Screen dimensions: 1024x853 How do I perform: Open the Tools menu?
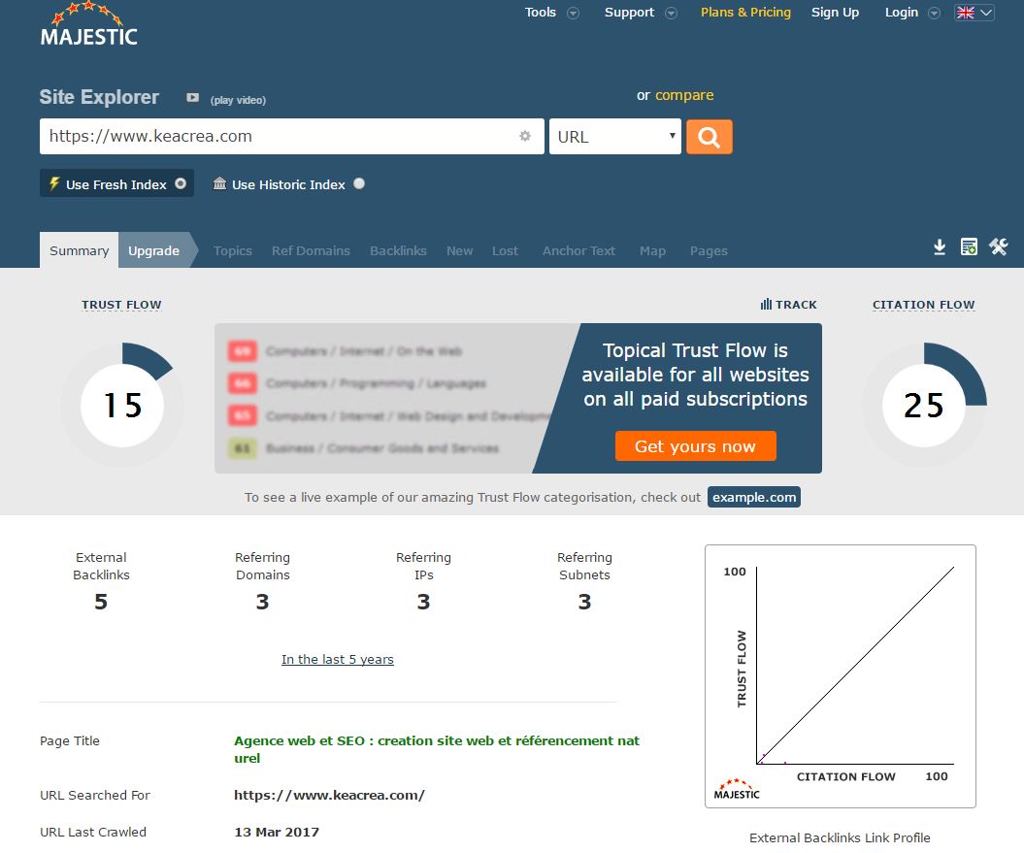(x=540, y=13)
